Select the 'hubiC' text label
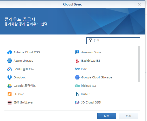This screenshot has height=121, width=147. pyautogui.click(x=85, y=94)
